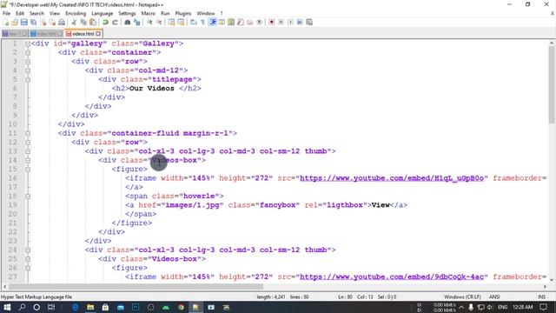
Task: Toggle the highlighted Indent Guide icon
Action: tap(212, 22)
